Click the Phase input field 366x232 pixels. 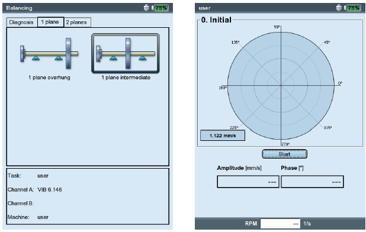coord(312,182)
